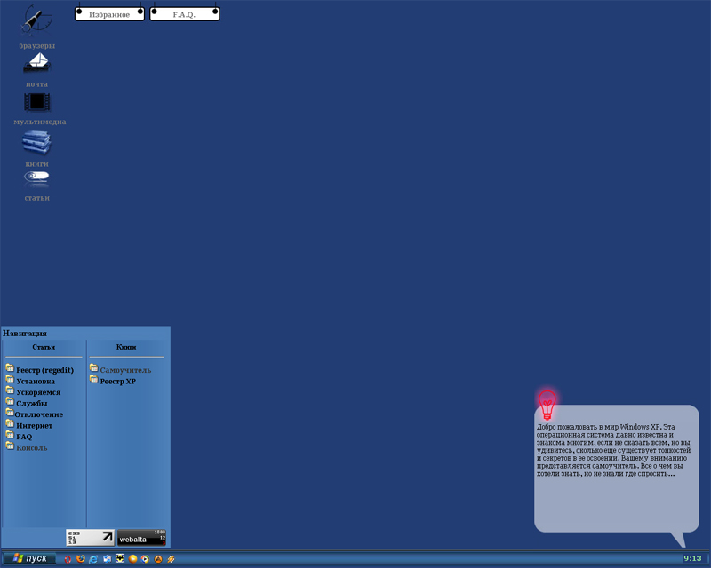Image resolution: width=711 pixels, height=568 pixels.
Task: Open the Интернет article link
Action: 34,426
